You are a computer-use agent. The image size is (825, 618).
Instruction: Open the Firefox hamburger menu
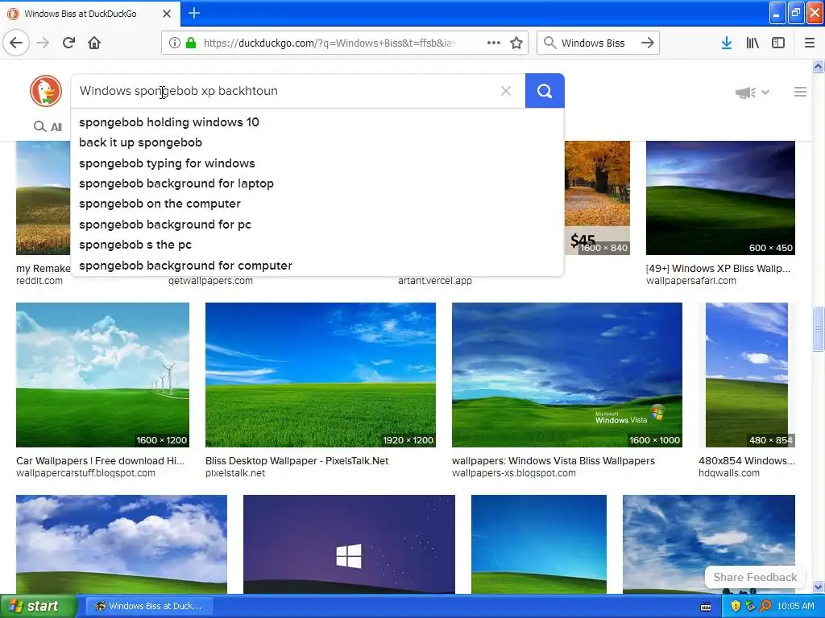point(810,43)
